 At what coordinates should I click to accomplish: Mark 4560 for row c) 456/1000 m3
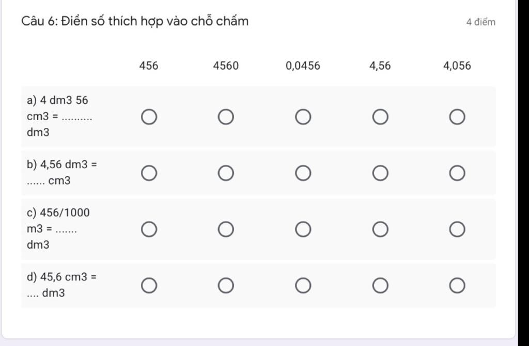pos(226,229)
